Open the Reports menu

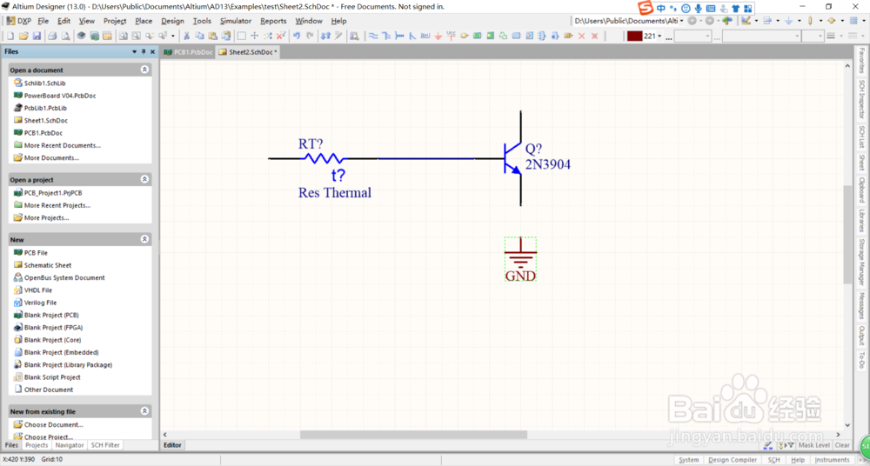click(273, 21)
